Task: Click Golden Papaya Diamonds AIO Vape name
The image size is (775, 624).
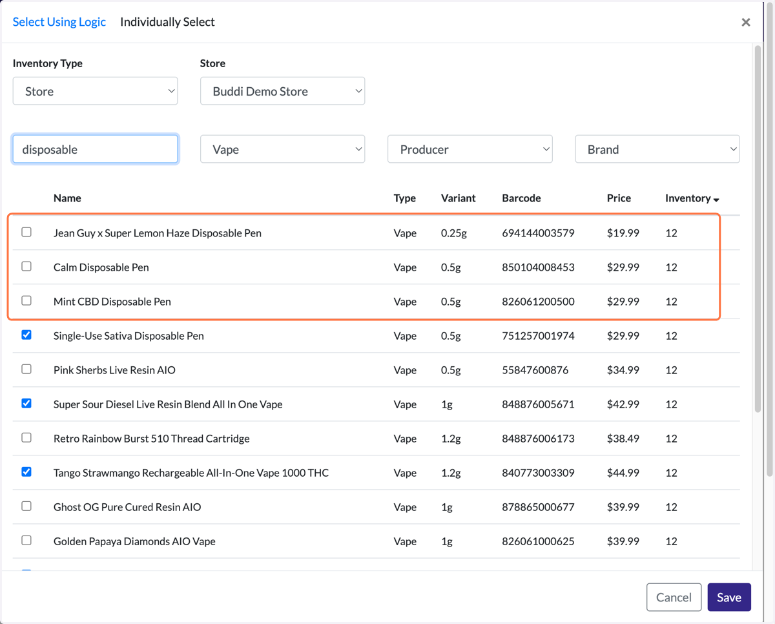Action: tap(134, 541)
